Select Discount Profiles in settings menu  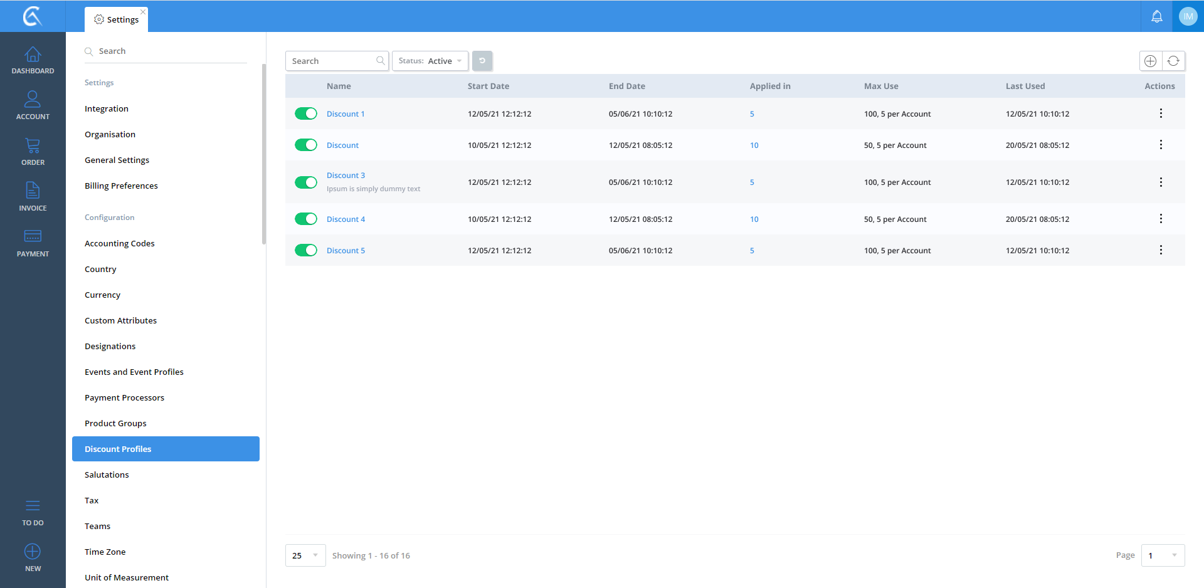(x=166, y=449)
